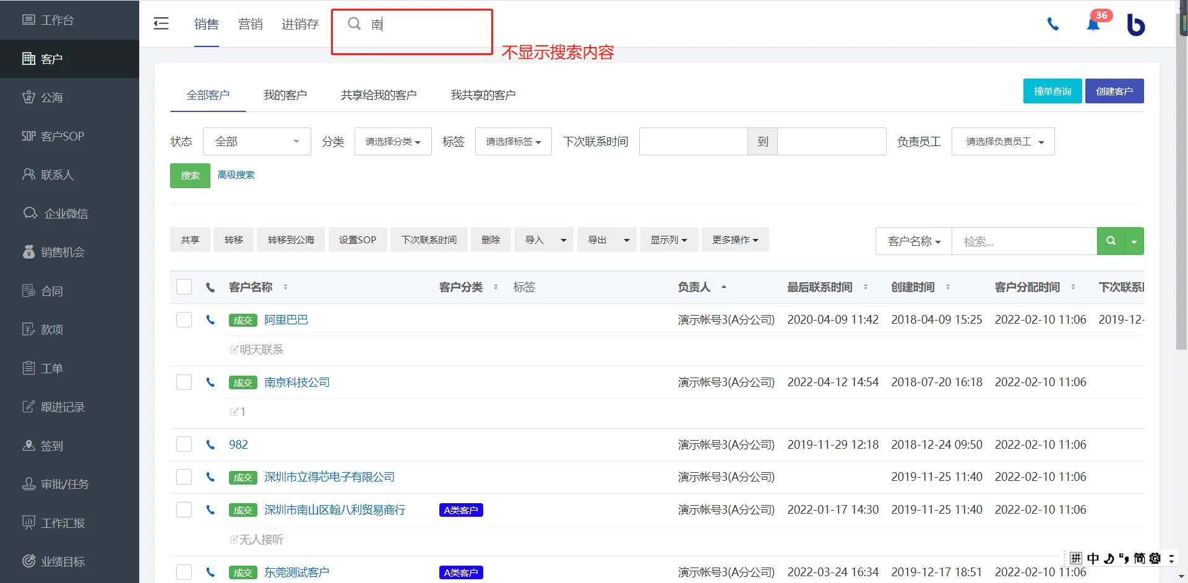Click the blue b logo avatar
This screenshot has height=583, width=1188.
pos(1135,24)
